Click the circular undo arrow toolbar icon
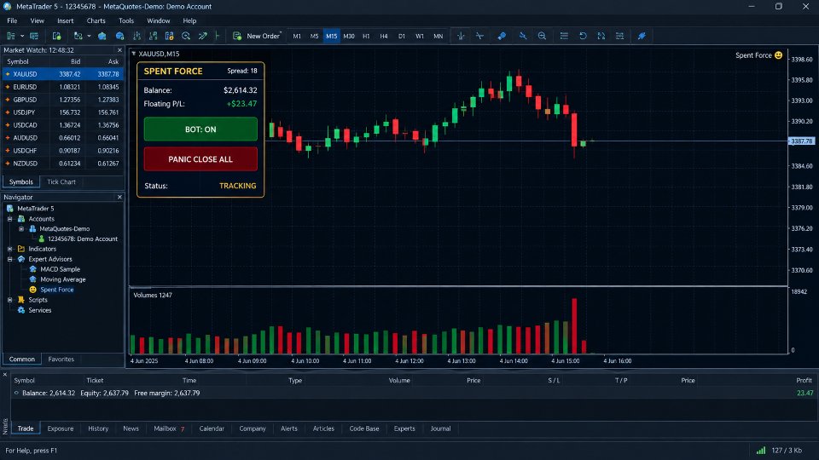 pos(583,36)
